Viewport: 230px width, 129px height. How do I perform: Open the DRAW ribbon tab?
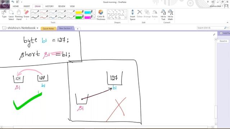37,6
